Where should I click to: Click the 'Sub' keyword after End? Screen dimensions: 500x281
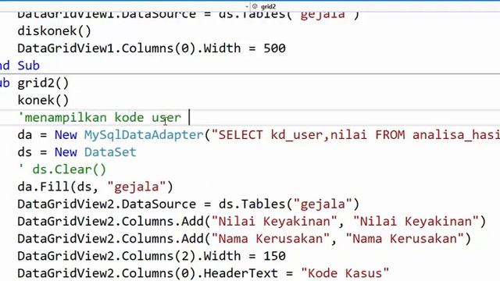tap(28, 66)
